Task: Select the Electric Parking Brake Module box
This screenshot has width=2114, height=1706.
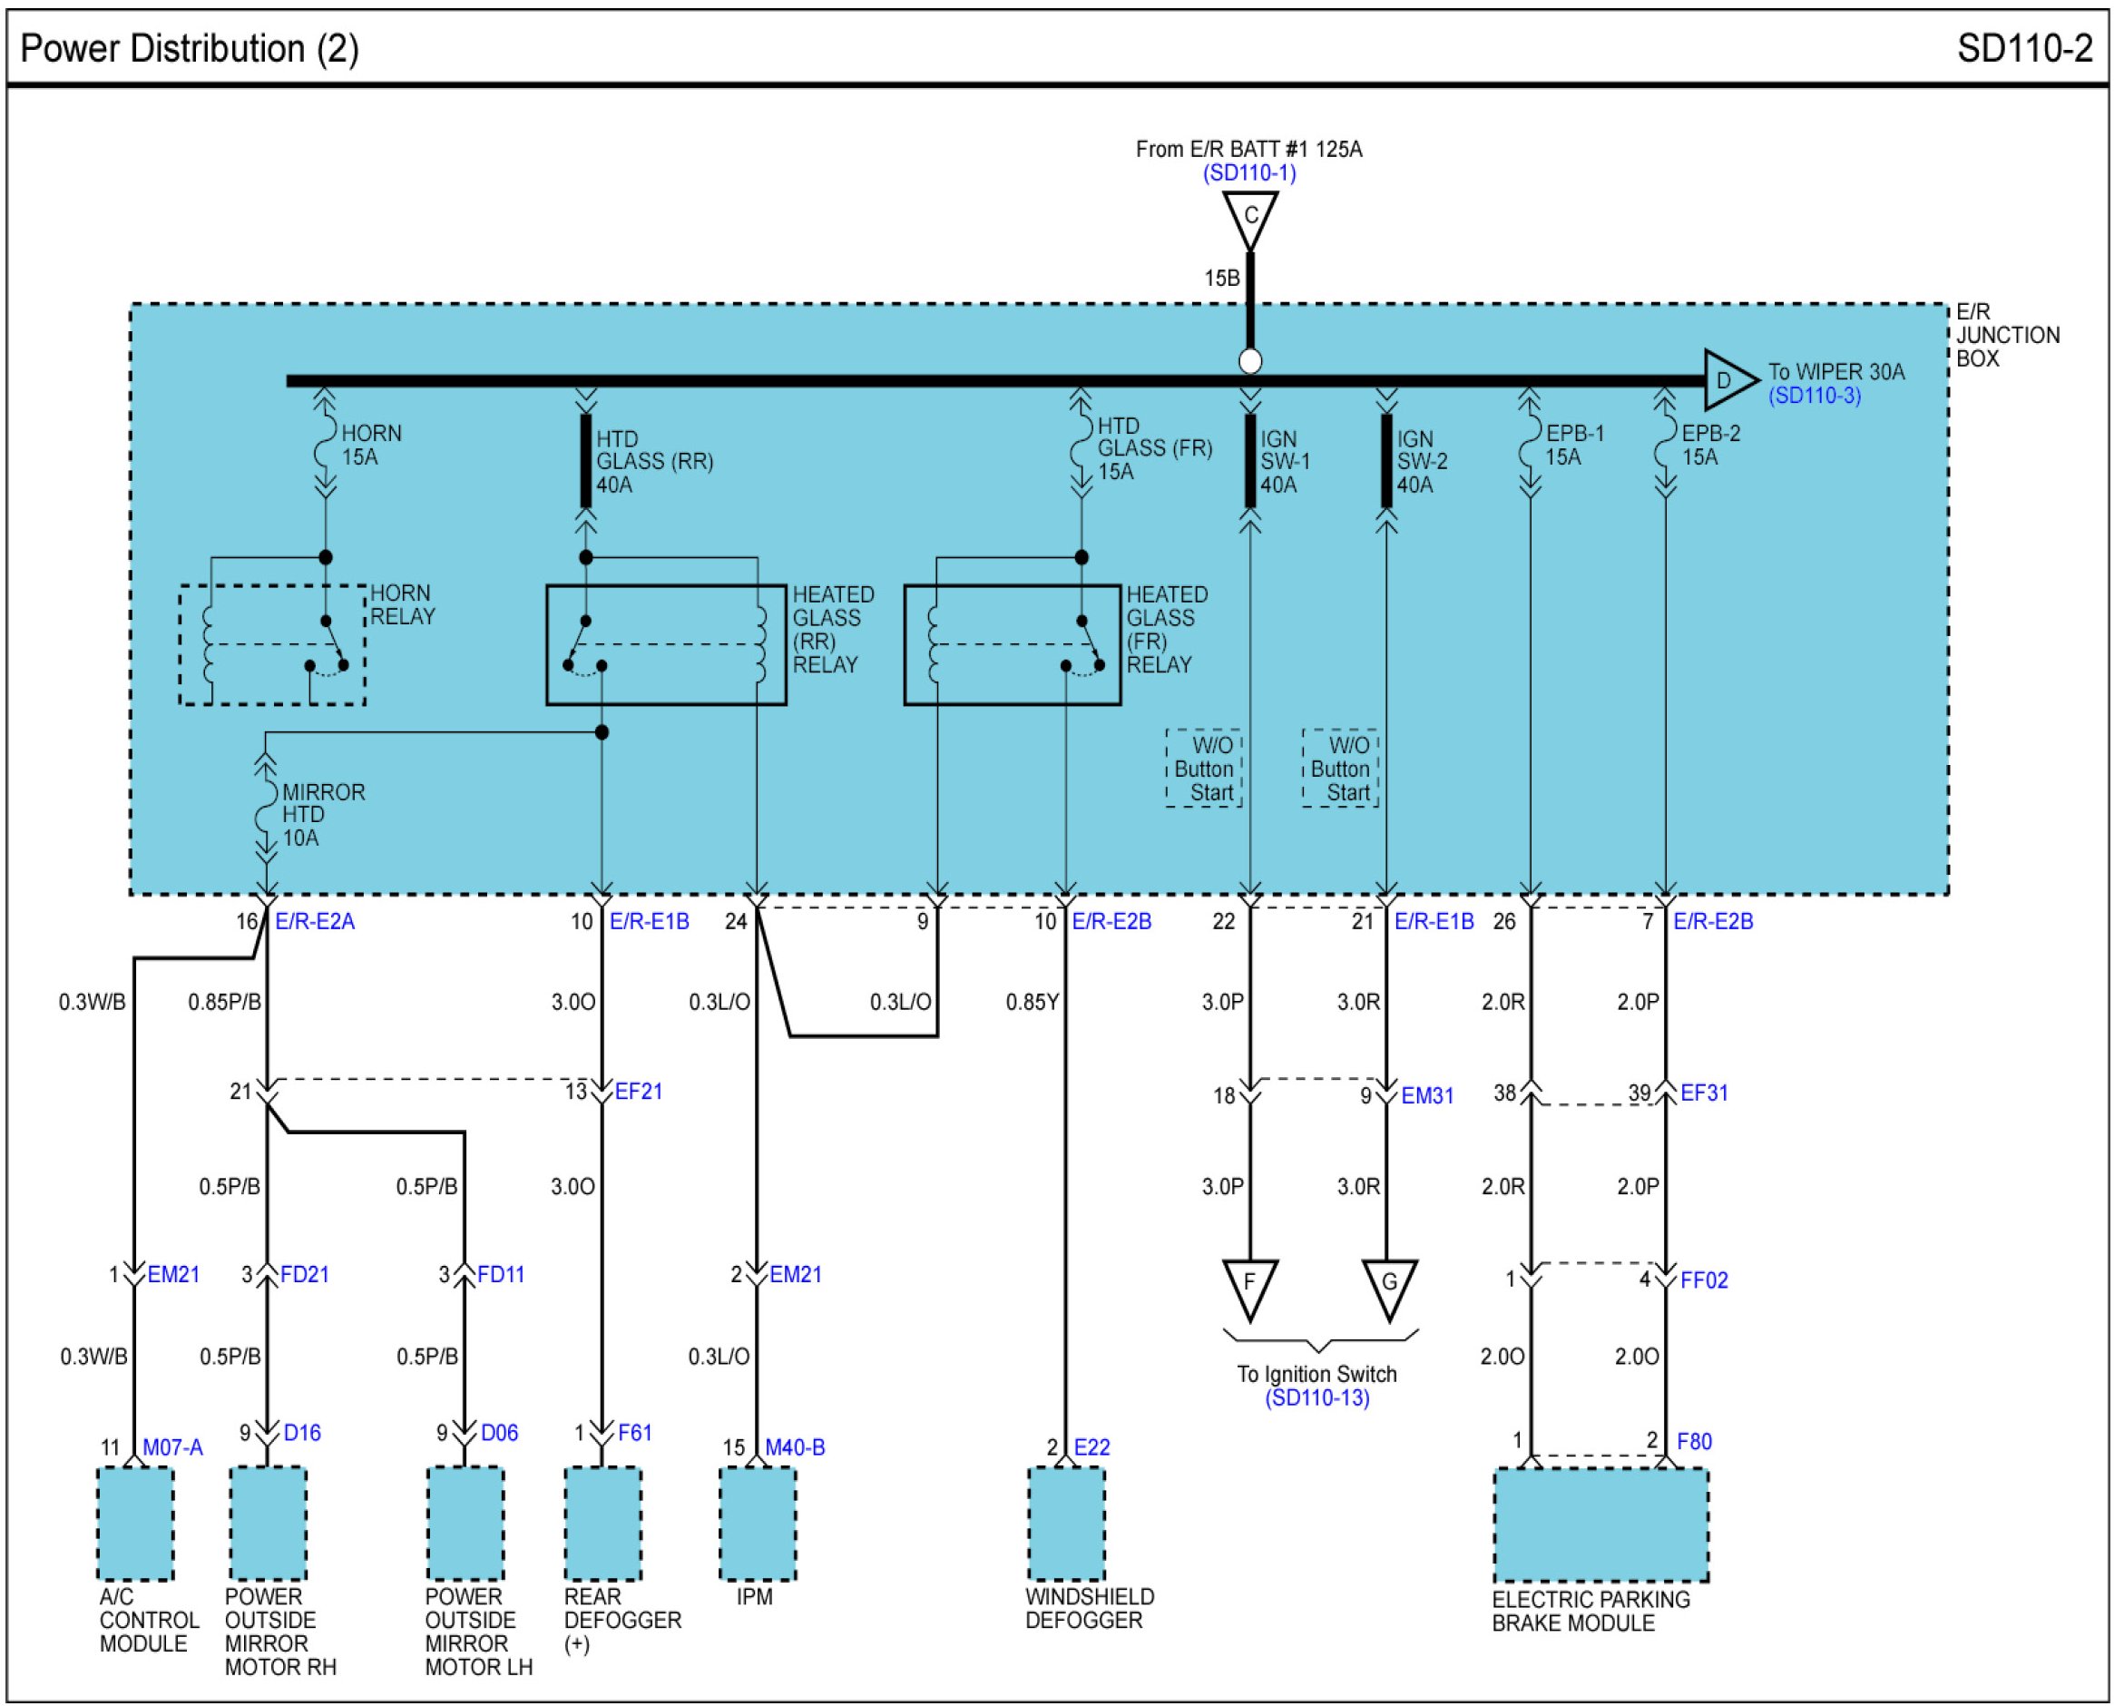Action: click(x=1600, y=1525)
